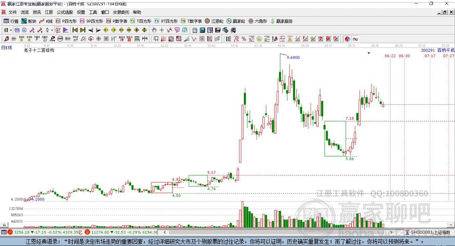
Task: Open the 交易委托 menu
Action: coord(121,12)
